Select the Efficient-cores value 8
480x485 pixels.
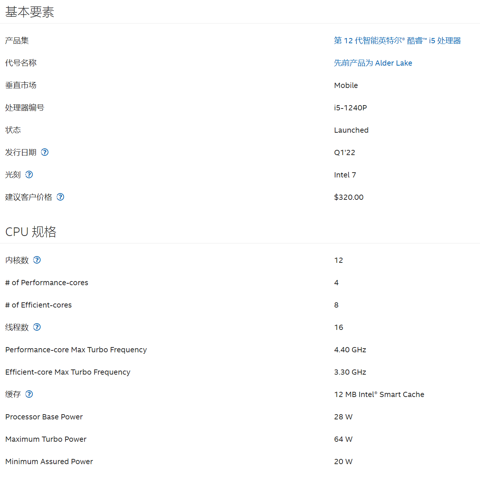[x=336, y=305]
